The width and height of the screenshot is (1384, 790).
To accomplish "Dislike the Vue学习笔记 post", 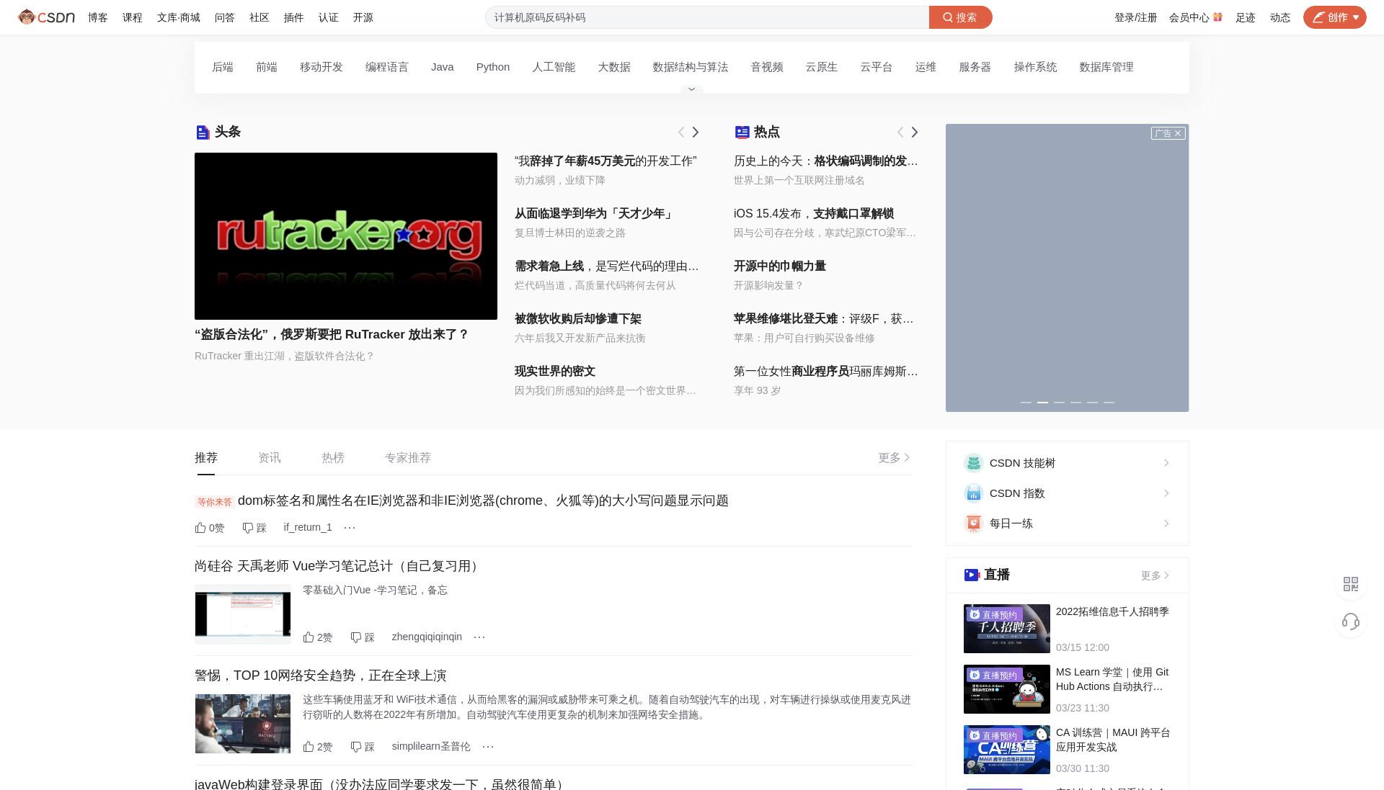I will click(x=363, y=637).
